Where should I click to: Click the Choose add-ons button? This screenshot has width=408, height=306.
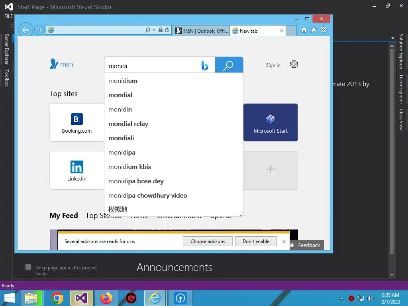tap(208, 241)
